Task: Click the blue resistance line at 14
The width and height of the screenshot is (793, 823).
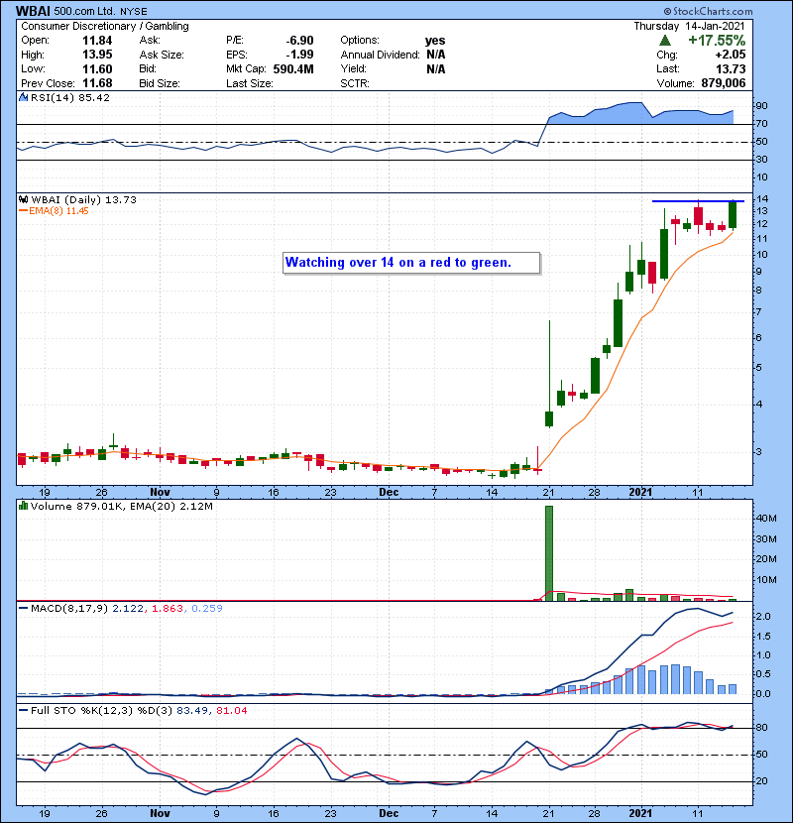Action: pyautogui.click(x=698, y=201)
